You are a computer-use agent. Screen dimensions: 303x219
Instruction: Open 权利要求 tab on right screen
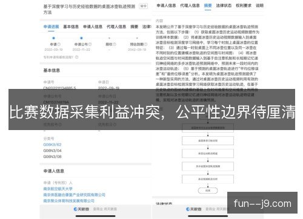coord(244,5)
